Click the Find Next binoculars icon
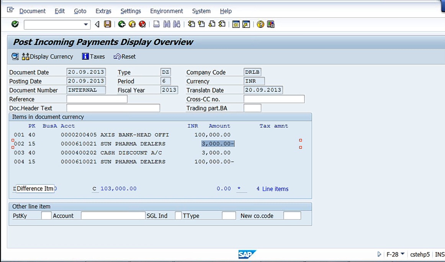445x262 pixels. tap(177, 24)
